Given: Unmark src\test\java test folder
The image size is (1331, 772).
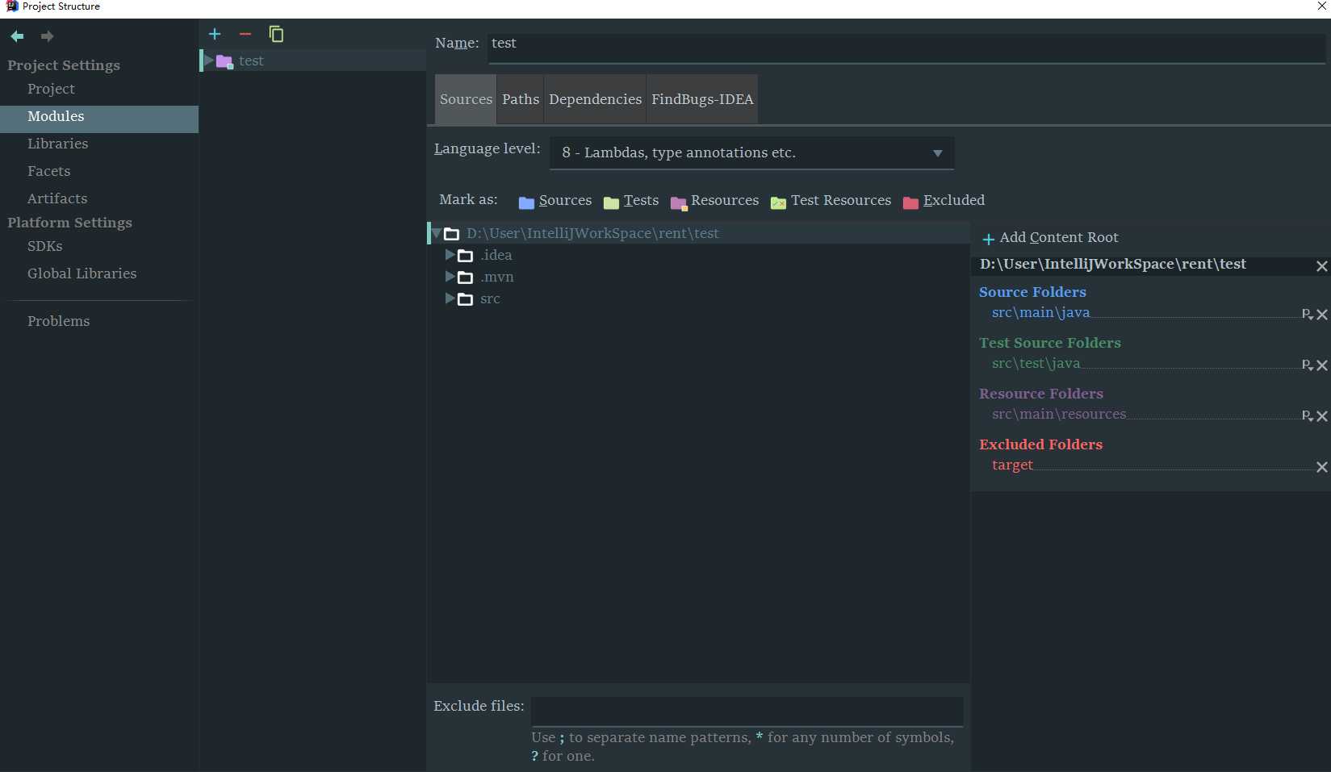Looking at the screenshot, I should [x=1322, y=365].
